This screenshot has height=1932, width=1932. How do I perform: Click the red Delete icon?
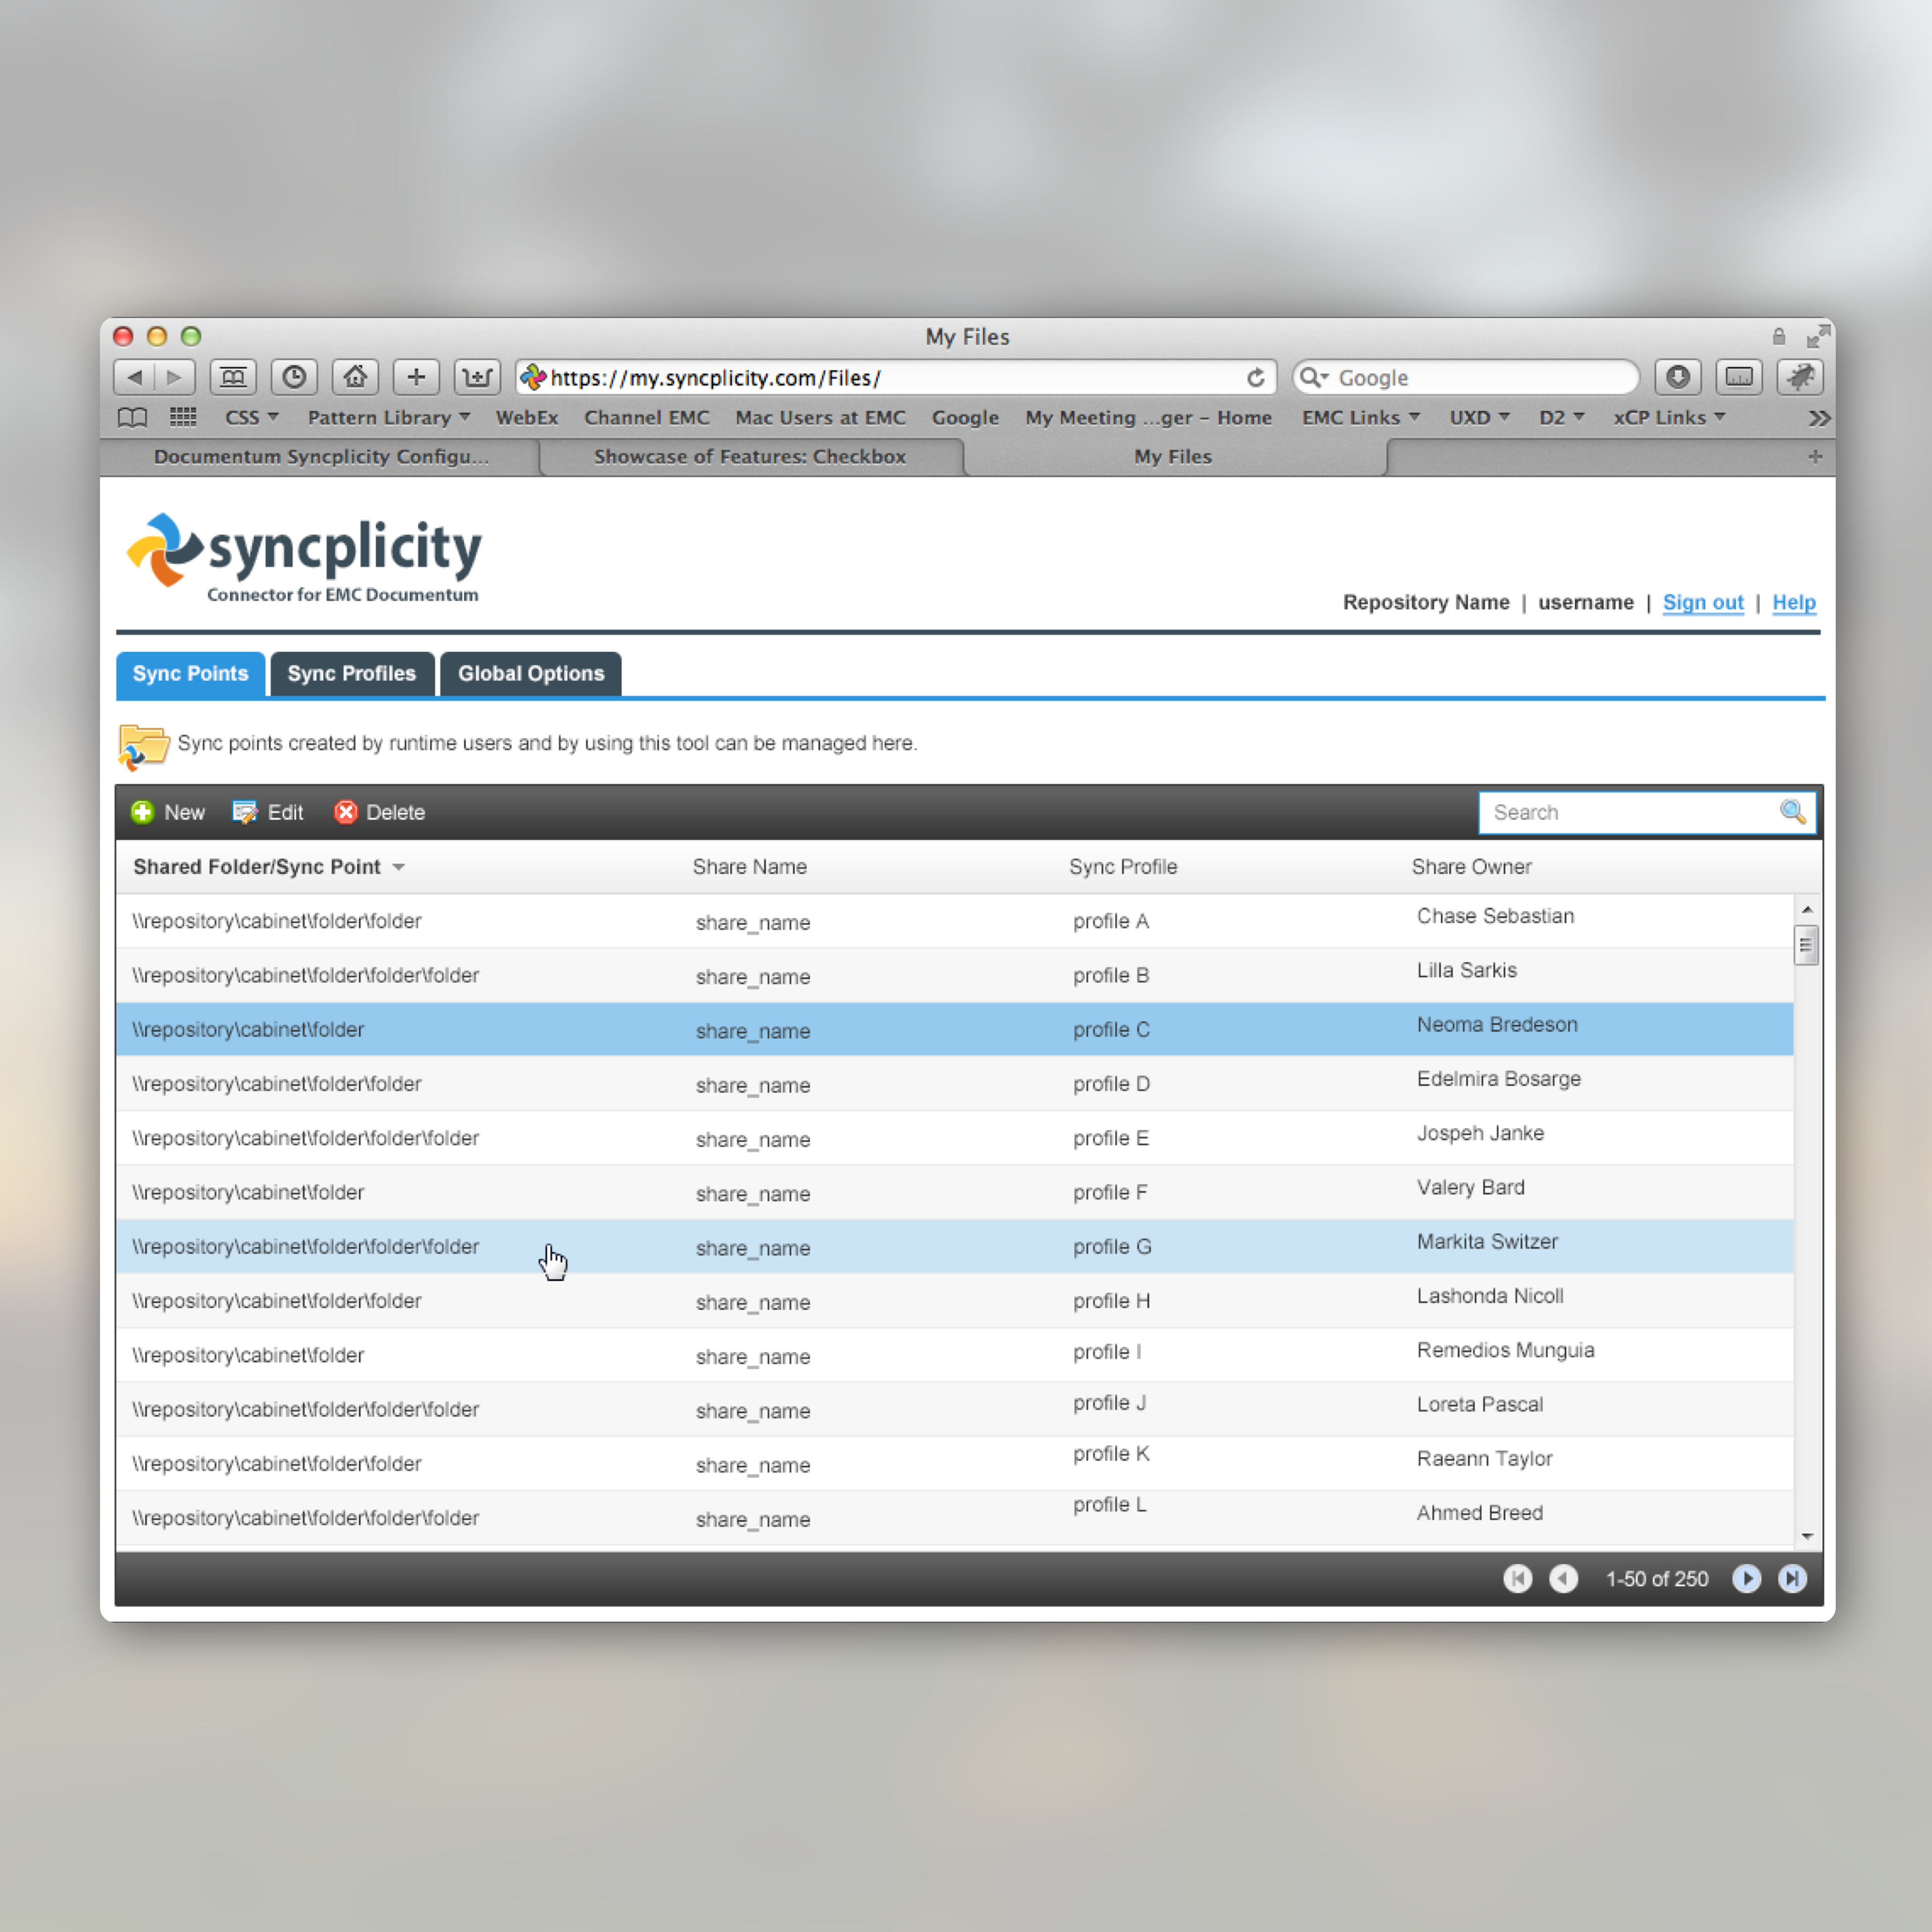pos(346,812)
